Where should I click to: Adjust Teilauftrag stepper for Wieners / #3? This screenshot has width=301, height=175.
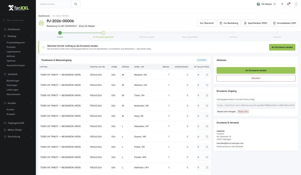coord(207,85)
